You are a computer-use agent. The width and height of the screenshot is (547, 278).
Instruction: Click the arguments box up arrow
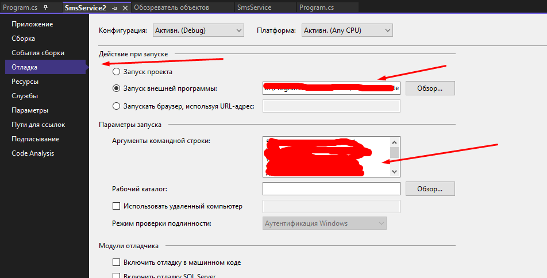[x=395, y=142]
